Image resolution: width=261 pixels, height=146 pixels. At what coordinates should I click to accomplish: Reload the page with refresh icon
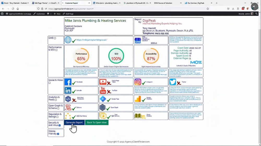(13, 9)
